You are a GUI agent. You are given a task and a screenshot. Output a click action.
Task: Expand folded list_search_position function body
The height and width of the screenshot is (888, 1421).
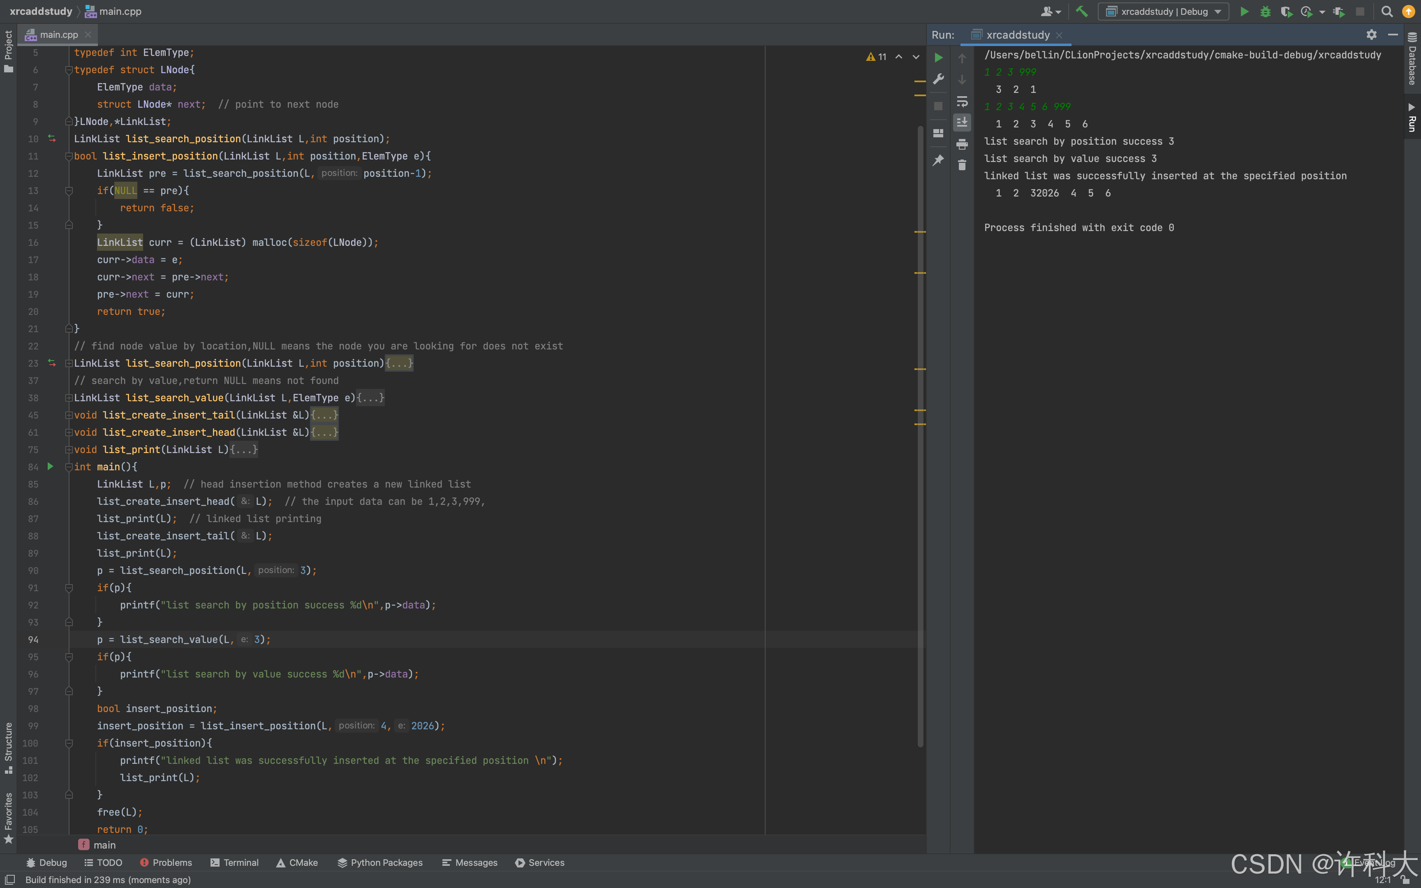[69, 363]
